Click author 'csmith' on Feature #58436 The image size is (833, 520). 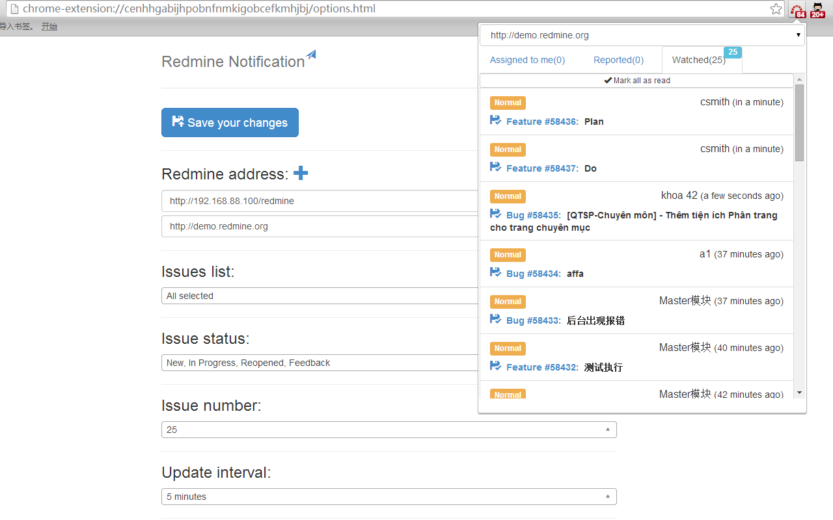(x=715, y=101)
